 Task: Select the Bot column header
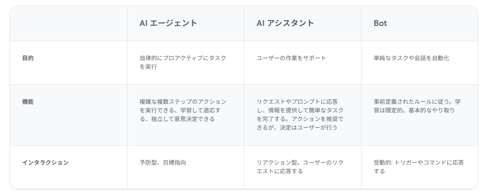tap(380, 23)
